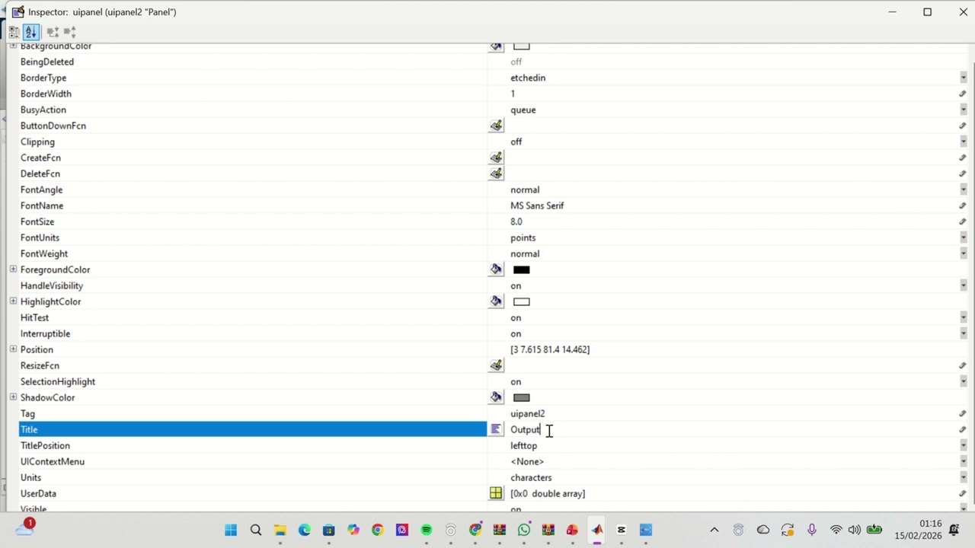Open the Clipping dropdown arrow

(x=964, y=142)
